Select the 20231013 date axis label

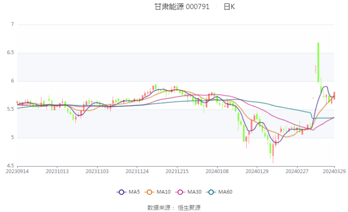pos(57,171)
